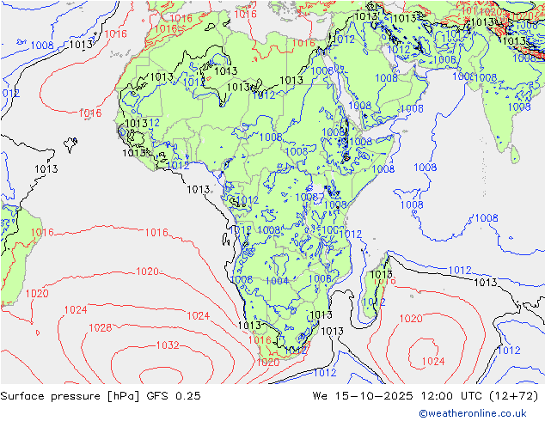545x421 pixels.
Task: Select the red 1020 label beside the Brazil coast
Action: [37, 294]
